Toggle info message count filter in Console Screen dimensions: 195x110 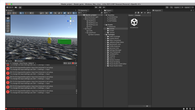[65, 63]
